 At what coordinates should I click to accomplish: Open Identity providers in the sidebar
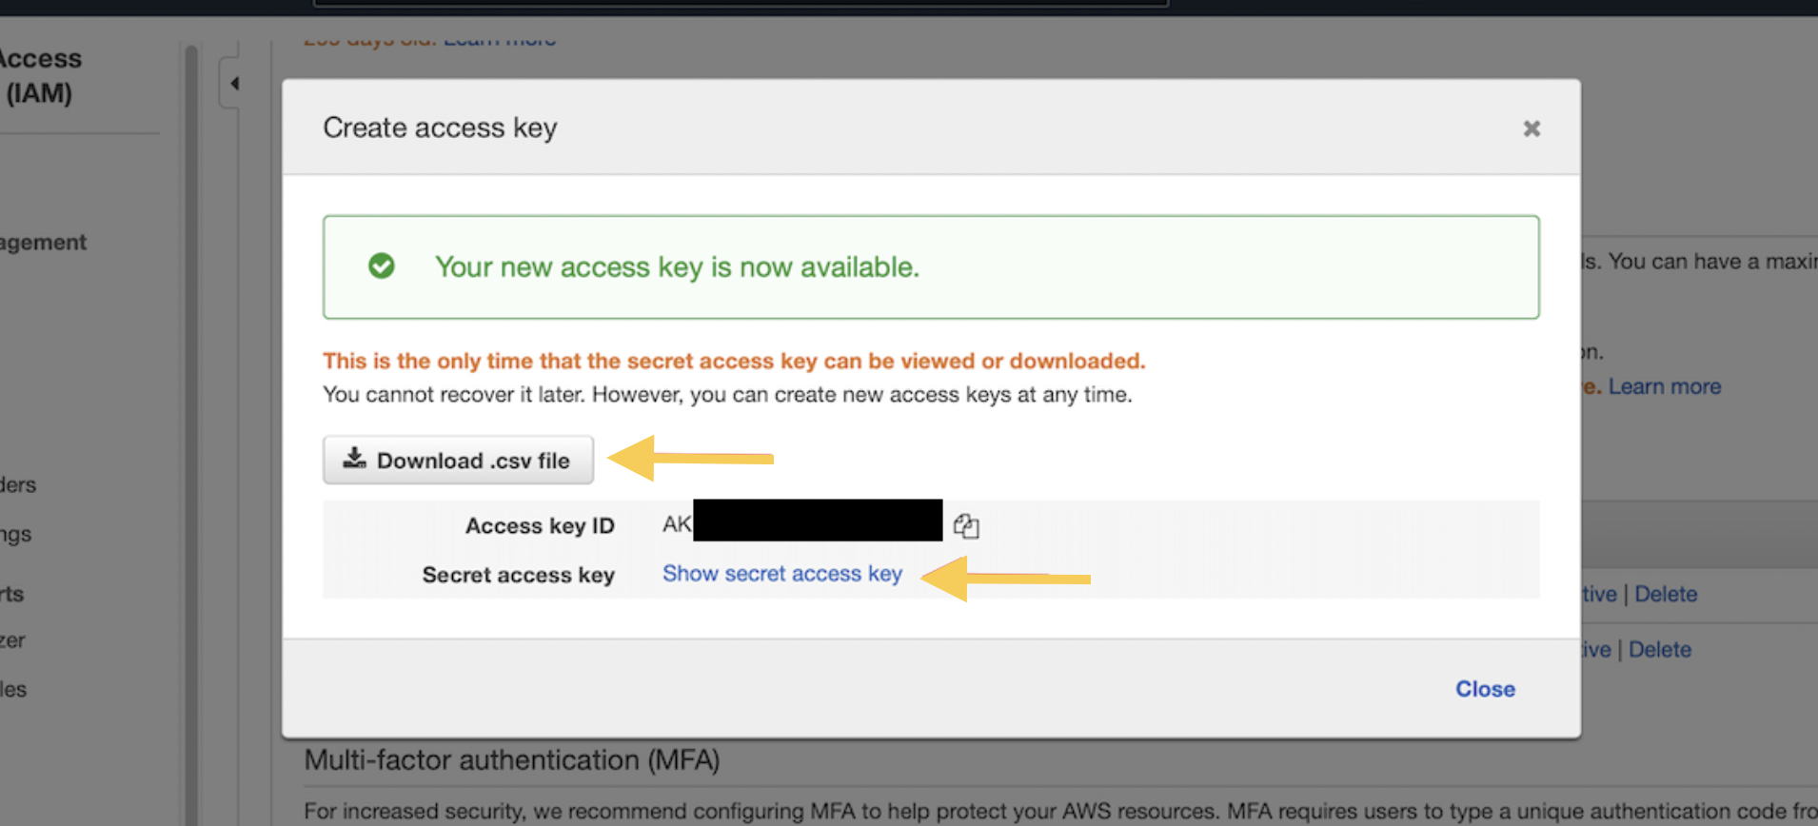pos(18,484)
